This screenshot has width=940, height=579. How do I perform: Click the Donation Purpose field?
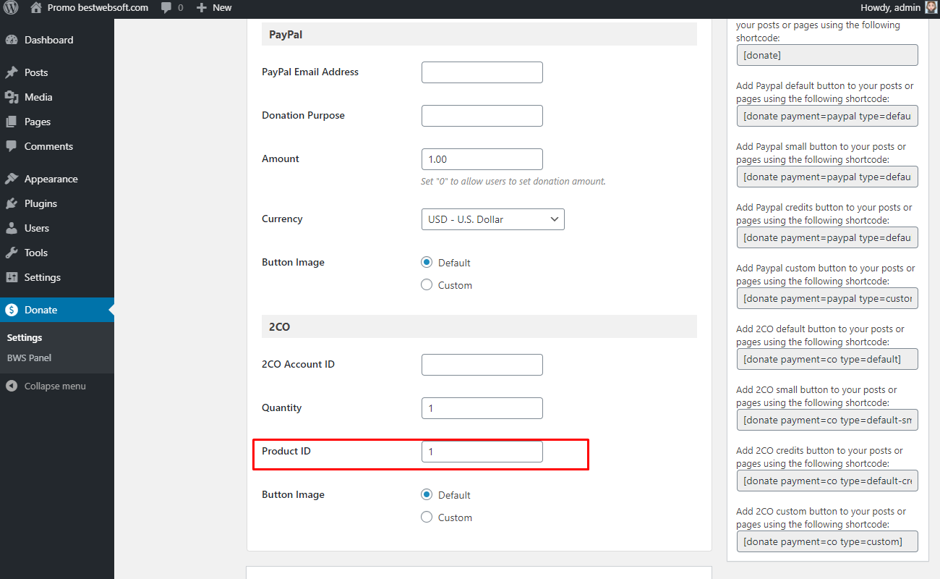[x=482, y=116]
